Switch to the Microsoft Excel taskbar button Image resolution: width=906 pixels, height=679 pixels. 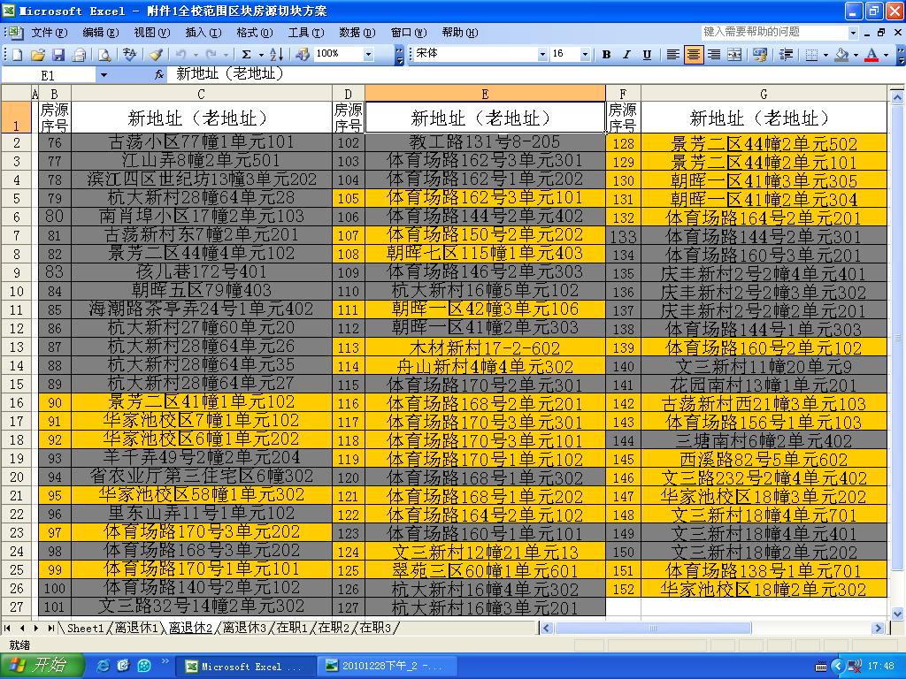click(245, 667)
